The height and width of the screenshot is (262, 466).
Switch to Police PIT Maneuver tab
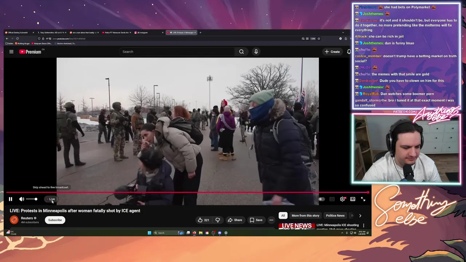(x=116, y=32)
